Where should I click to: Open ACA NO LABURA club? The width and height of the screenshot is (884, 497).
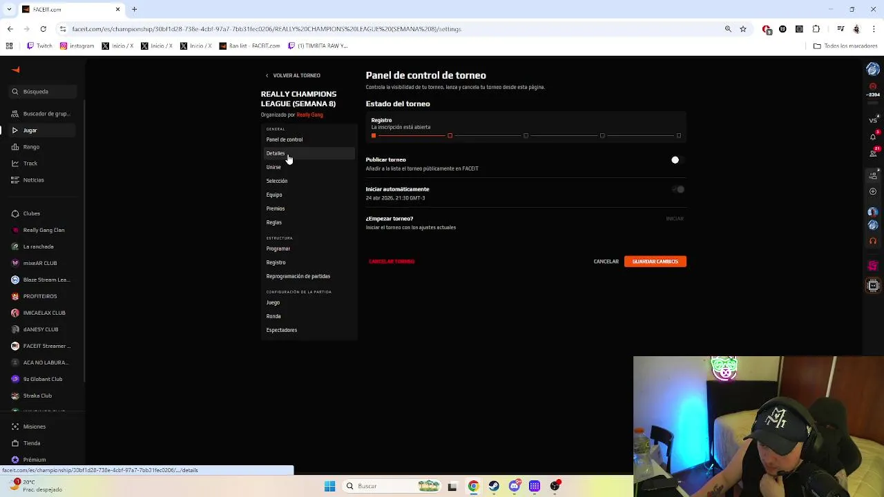[x=43, y=362]
